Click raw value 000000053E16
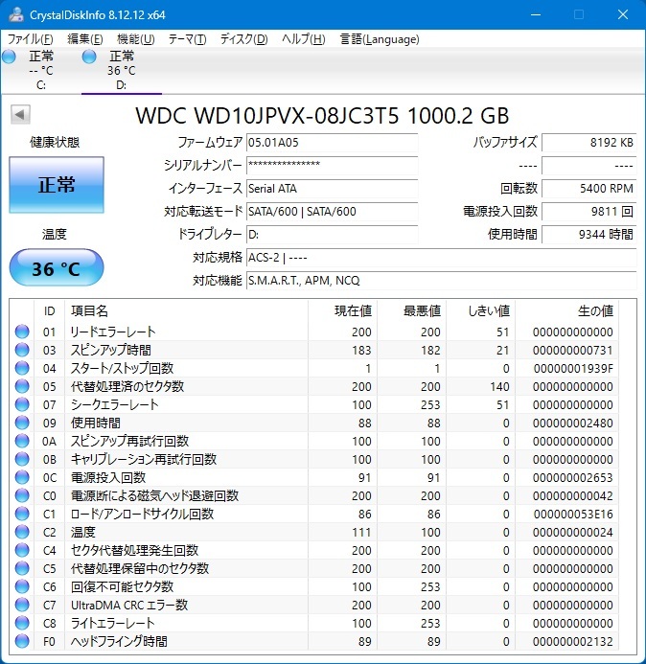 (573, 515)
